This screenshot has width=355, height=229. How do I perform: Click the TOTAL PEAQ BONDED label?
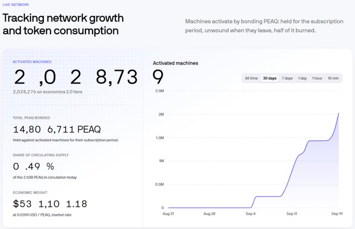tap(31, 118)
